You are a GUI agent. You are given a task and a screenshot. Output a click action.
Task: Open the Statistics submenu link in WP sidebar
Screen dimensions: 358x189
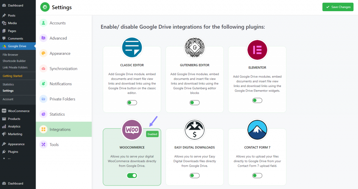click(x=8, y=85)
